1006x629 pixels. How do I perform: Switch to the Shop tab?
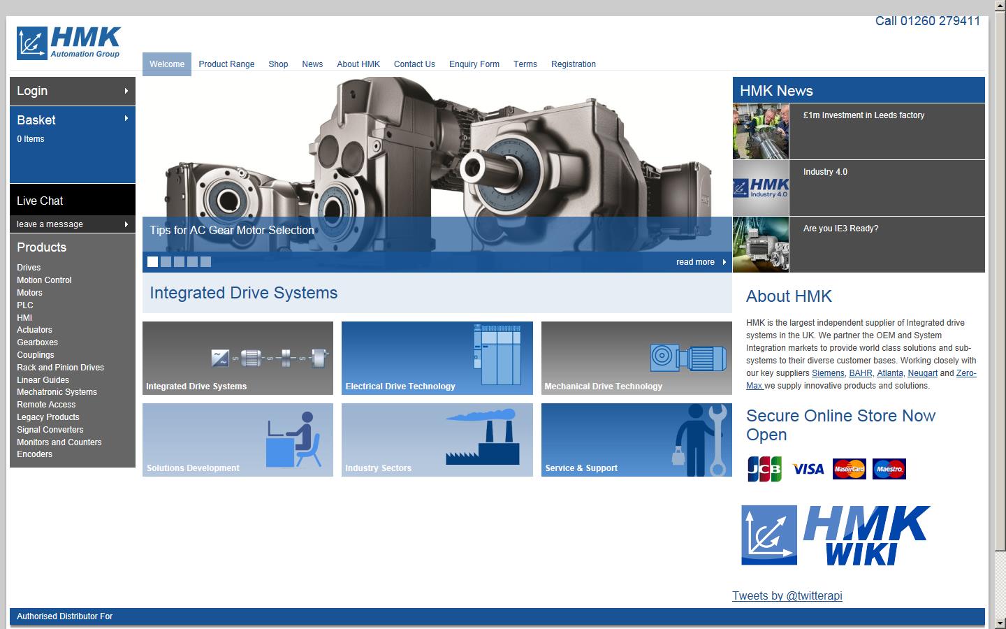click(278, 64)
